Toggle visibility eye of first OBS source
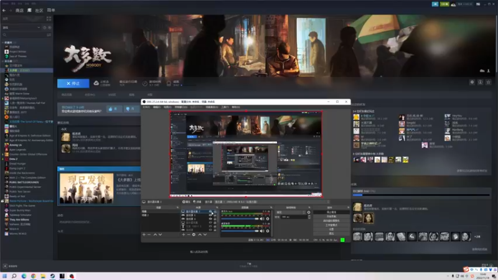This screenshot has width=498, height=280. coord(210,212)
